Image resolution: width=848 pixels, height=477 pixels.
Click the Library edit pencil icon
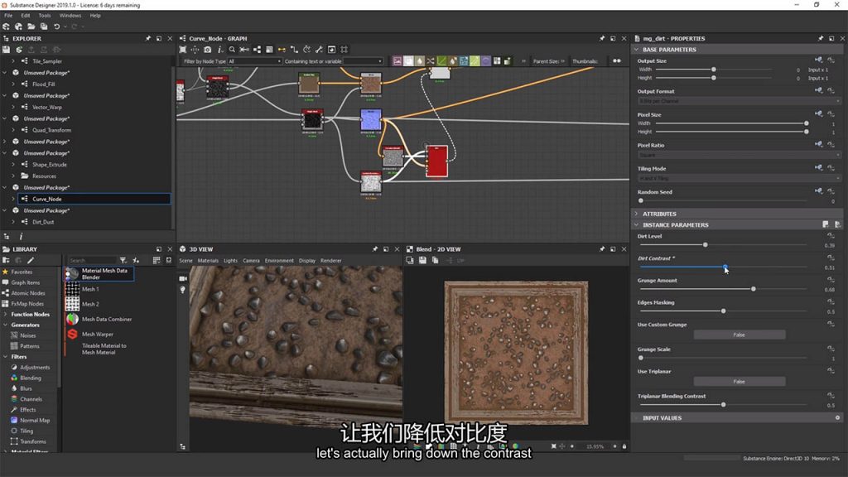[x=31, y=260]
